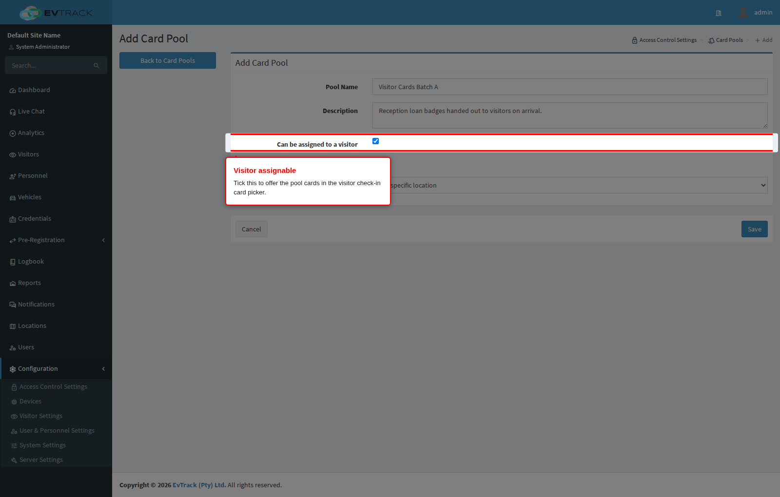Image resolution: width=780 pixels, height=497 pixels.
Task: Click the Locations map icon
Action: click(x=13, y=326)
